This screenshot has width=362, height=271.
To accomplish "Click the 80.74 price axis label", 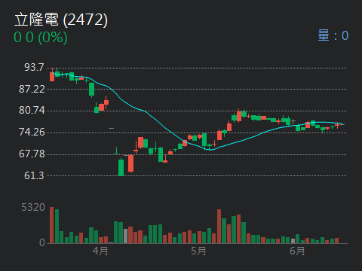I will [x=32, y=110].
